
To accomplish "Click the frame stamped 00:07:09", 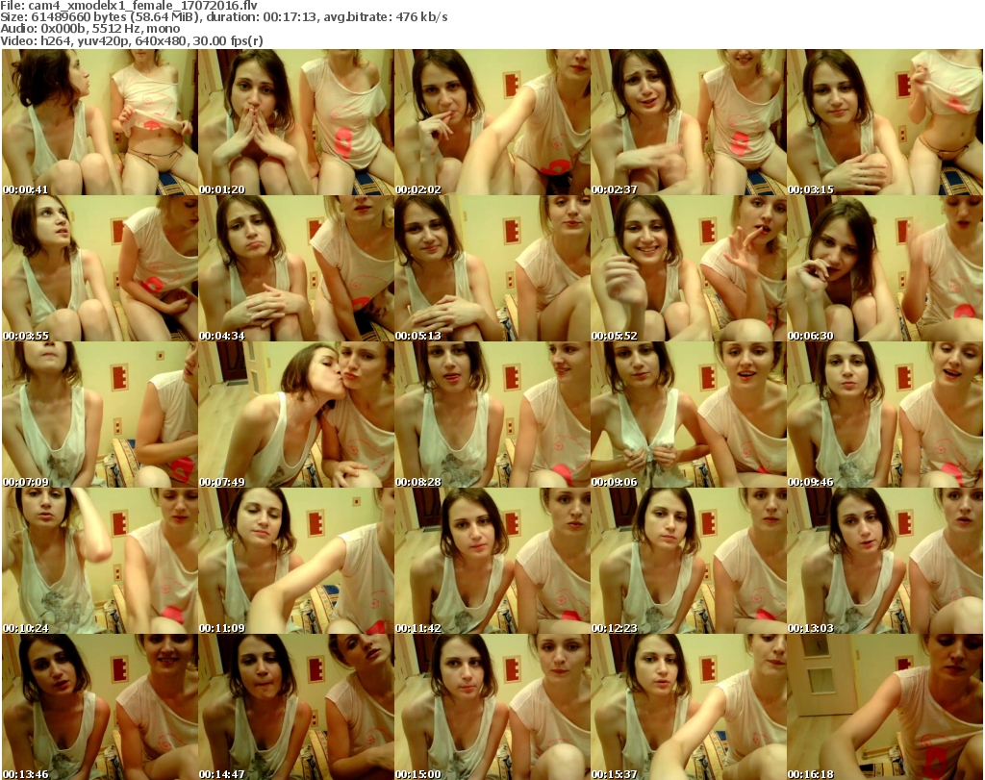I will 100,415.
